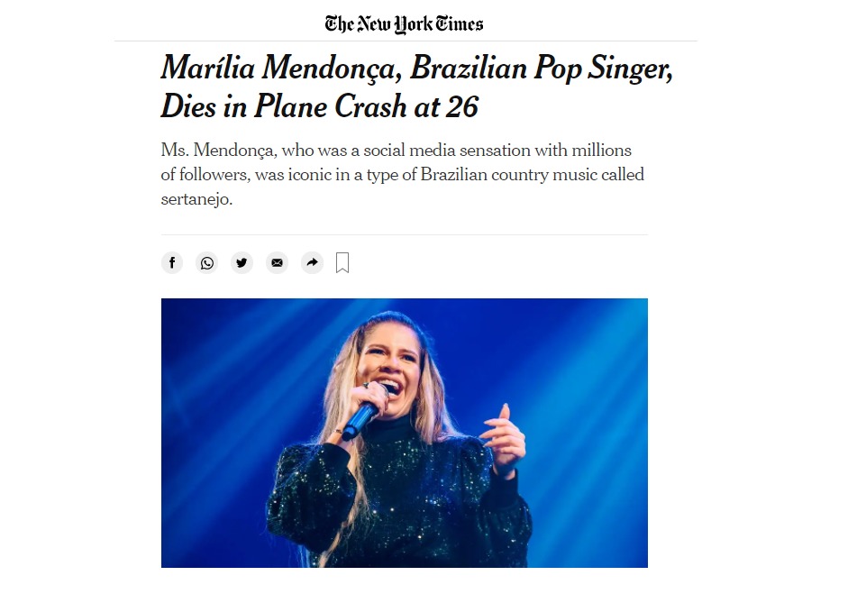This screenshot has width=857, height=603.
Task: Open the singer's concert photo
Action: [x=405, y=433]
